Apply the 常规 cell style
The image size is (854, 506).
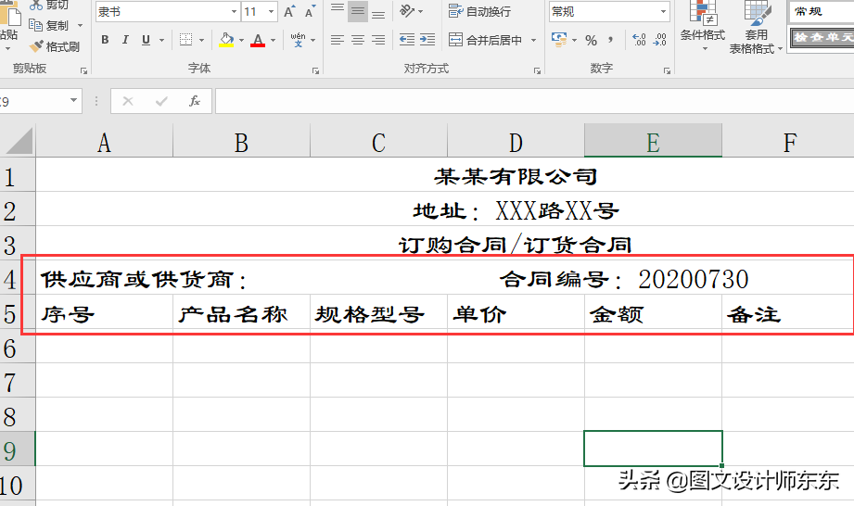tap(822, 11)
